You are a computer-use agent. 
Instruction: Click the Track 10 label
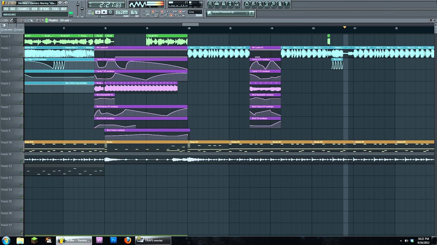point(6,143)
